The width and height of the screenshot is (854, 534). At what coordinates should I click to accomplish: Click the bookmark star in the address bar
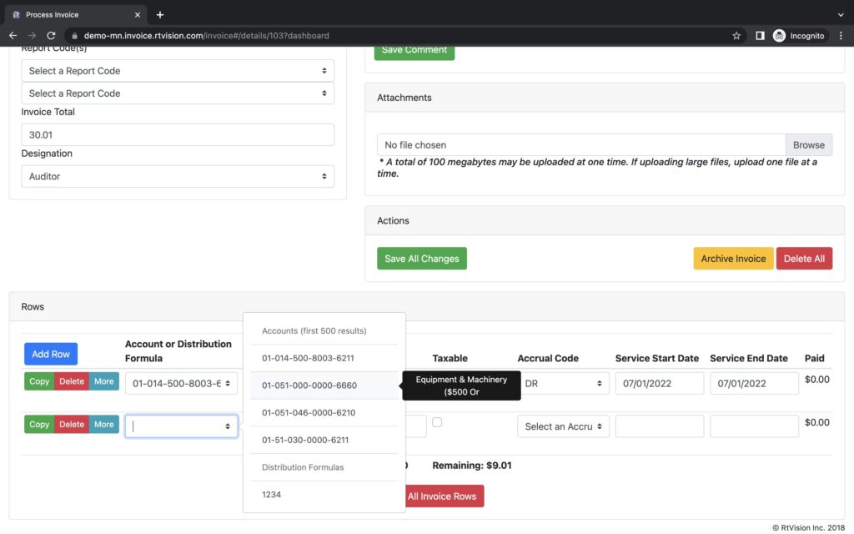click(x=737, y=35)
